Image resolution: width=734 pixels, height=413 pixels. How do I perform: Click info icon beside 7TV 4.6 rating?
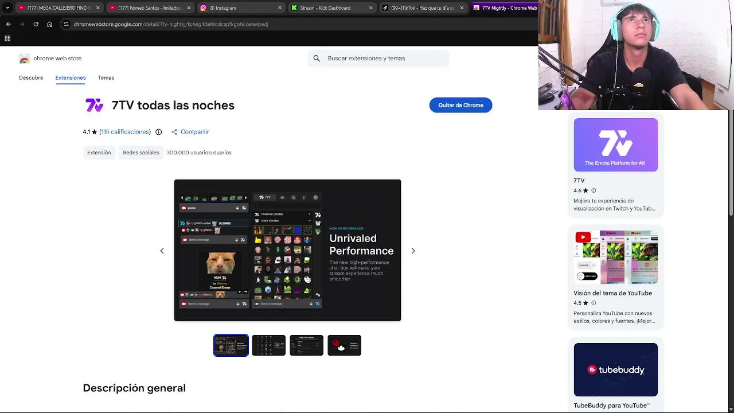[x=594, y=190]
